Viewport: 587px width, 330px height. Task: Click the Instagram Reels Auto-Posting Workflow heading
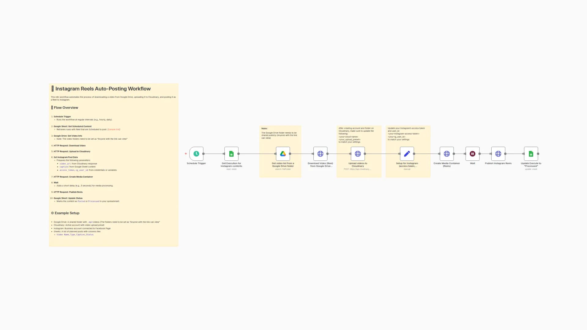tap(103, 89)
